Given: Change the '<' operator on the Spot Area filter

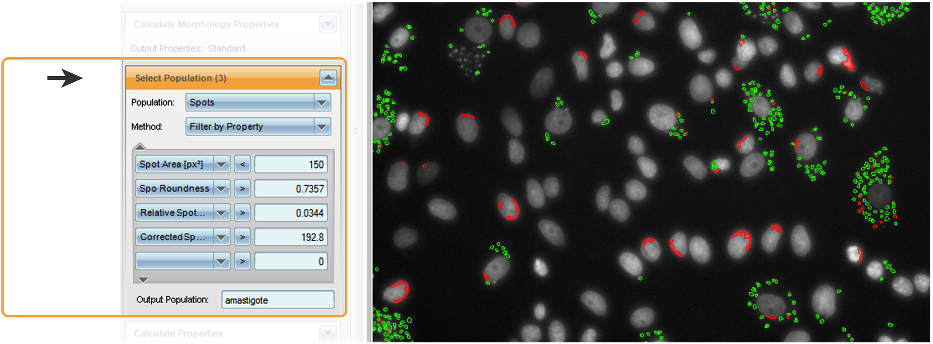Looking at the screenshot, I should tap(242, 164).
